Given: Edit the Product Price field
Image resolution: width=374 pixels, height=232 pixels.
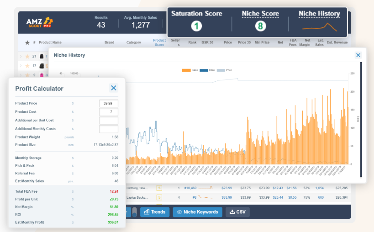Looking at the screenshot, I should point(109,104).
